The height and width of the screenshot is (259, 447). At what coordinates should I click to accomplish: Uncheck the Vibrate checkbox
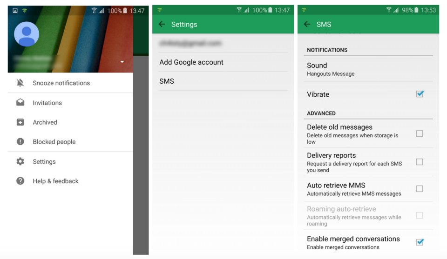coord(420,94)
